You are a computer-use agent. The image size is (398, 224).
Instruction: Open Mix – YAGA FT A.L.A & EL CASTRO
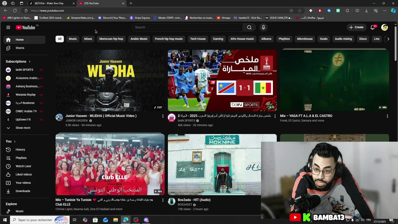306,116
